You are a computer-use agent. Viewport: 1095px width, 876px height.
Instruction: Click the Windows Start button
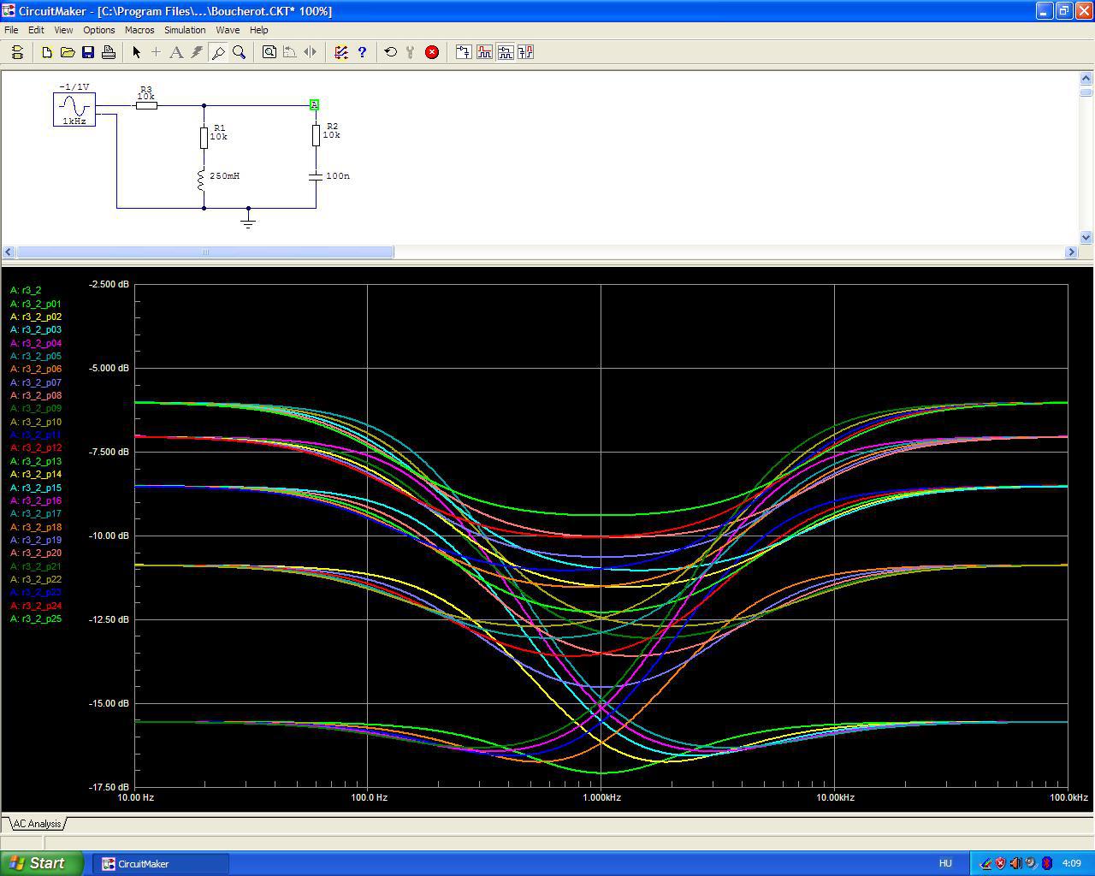click(x=41, y=863)
